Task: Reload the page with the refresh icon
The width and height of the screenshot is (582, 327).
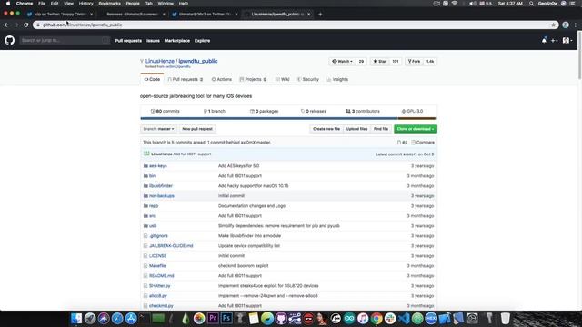Action: click(26, 25)
